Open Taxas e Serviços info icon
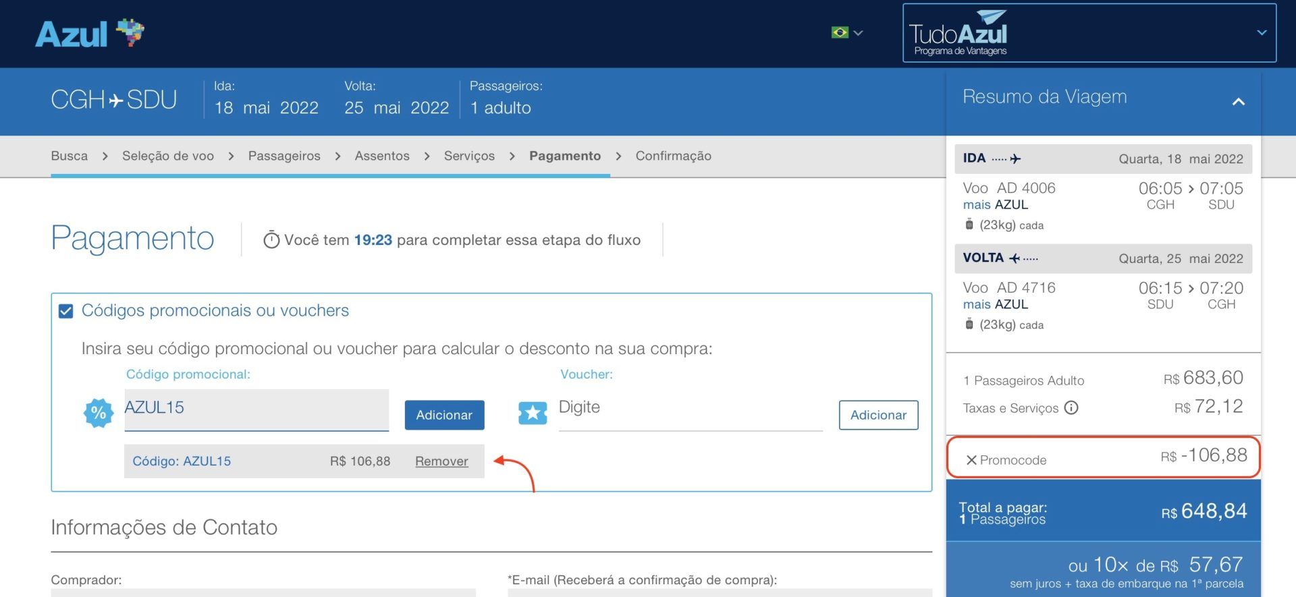 (1071, 407)
